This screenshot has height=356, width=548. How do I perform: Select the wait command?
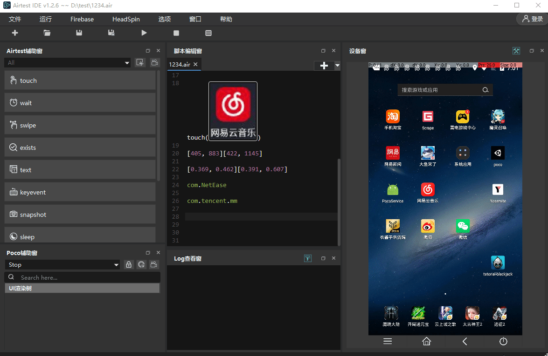[x=80, y=103]
